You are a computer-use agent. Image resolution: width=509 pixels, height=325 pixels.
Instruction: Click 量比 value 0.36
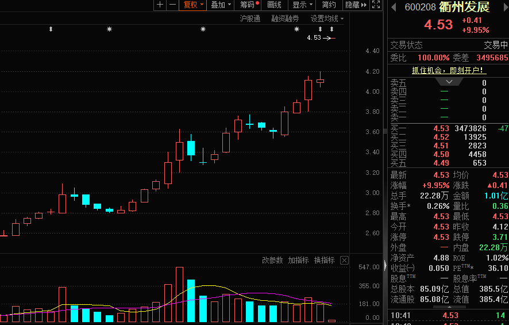coord(500,206)
